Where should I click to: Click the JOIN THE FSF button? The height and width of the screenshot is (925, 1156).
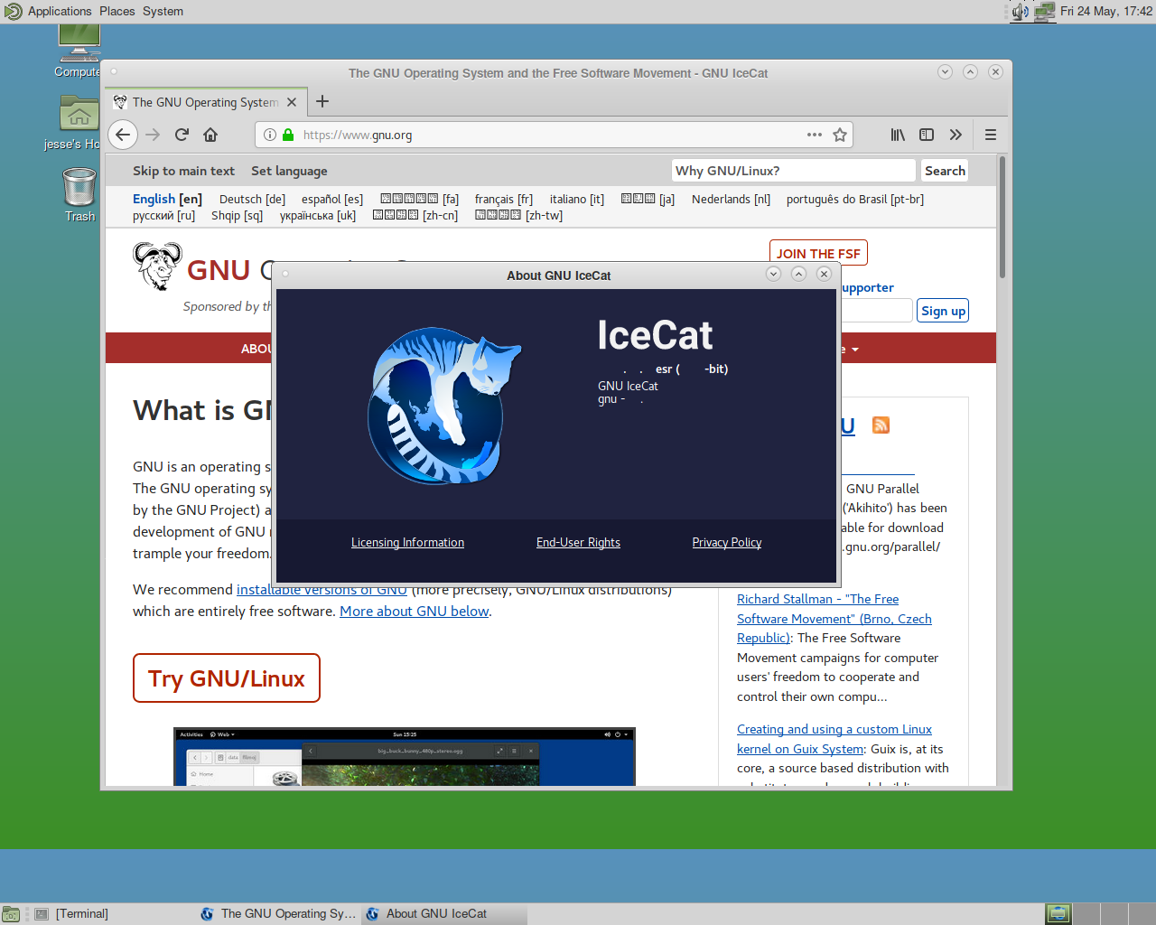pos(818,253)
